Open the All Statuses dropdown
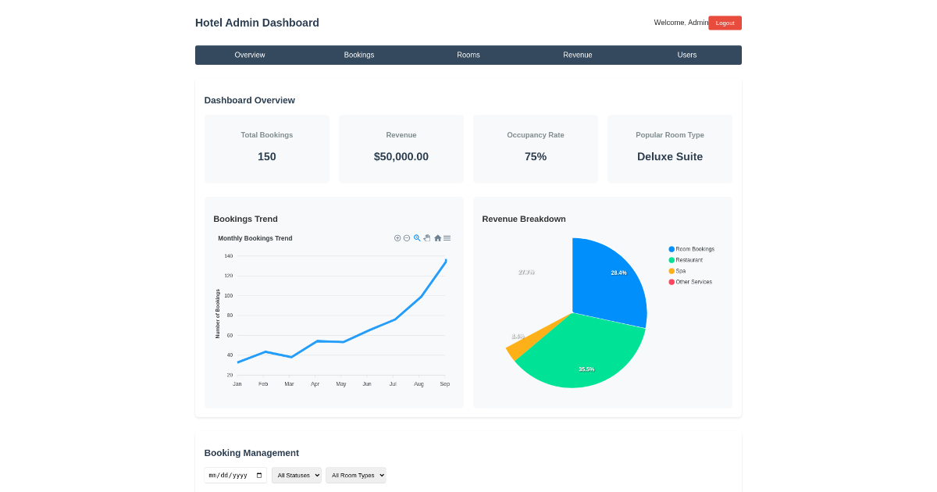The width and height of the screenshot is (937, 492). pyautogui.click(x=297, y=475)
